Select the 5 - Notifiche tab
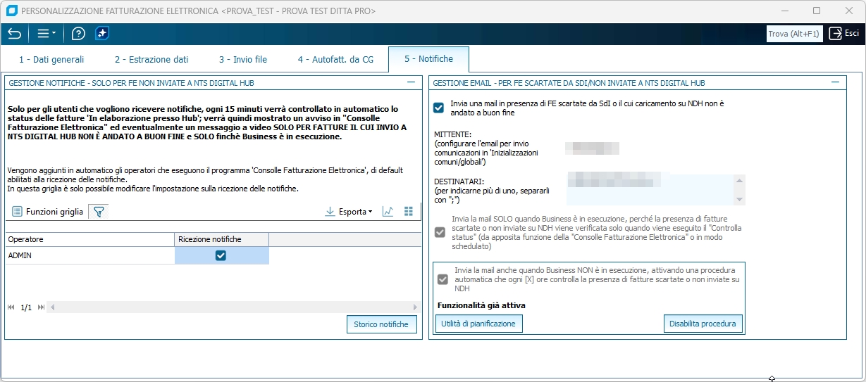This screenshot has width=866, height=382. click(x=428, y=59)
